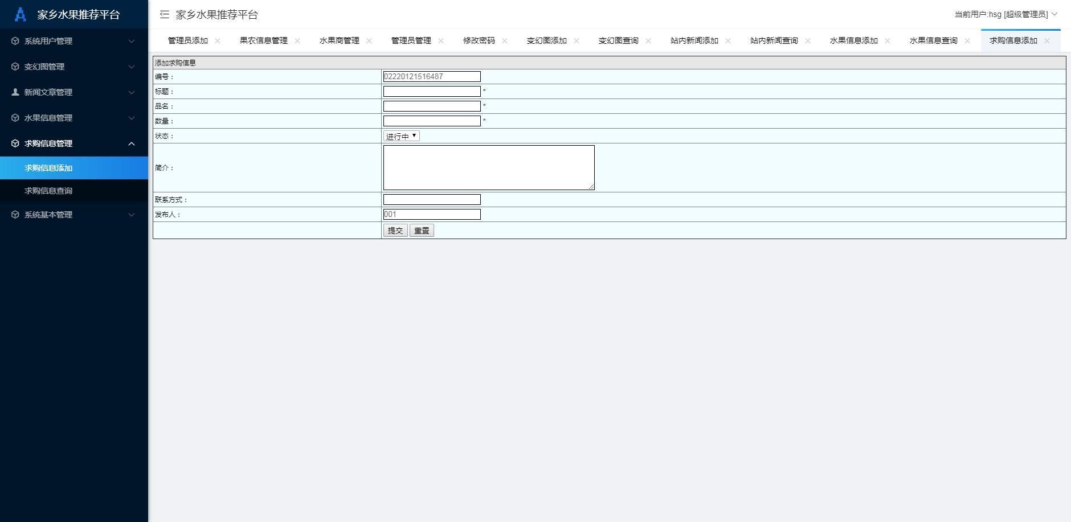Switch to the 水果信息查询 tab
Viewport: 1071px width, 522px height.
pos(933,40)
